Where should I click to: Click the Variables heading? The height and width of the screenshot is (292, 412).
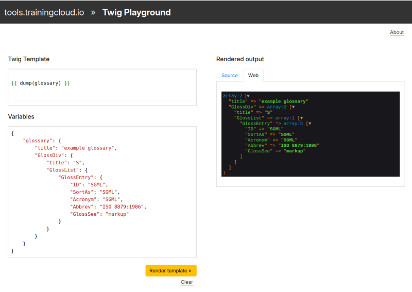pos(21,117)
